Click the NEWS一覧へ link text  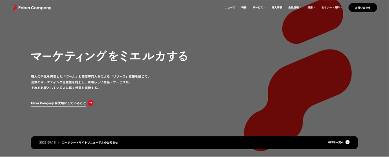click(x=335, y=143)
